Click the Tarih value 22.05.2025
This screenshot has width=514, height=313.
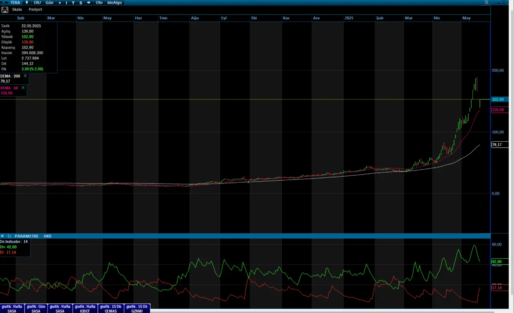tap(31, 26)
